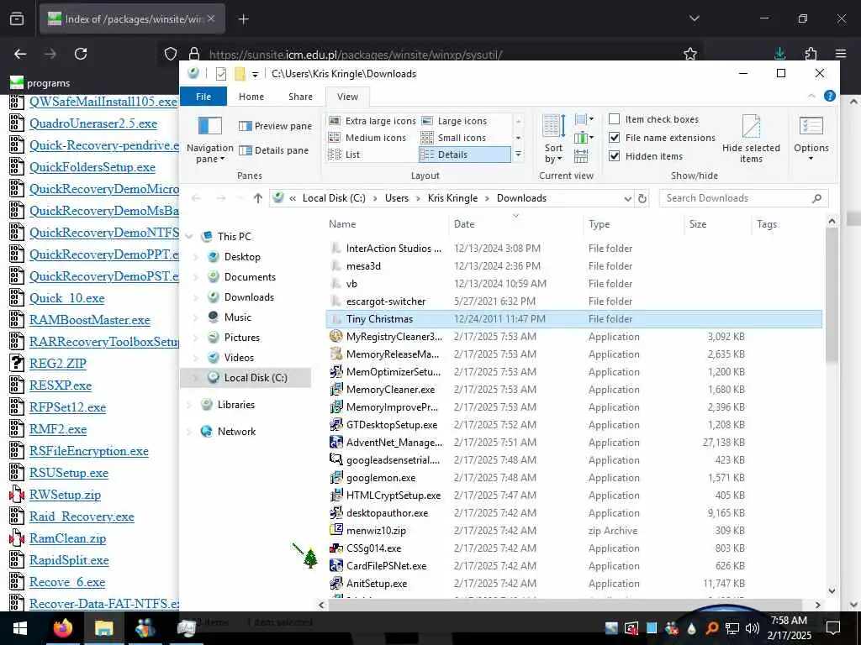Click the Search Downloads box
The width and height of the screenshot is (861, 645).
pyautogui.click(x=743, y=198)
